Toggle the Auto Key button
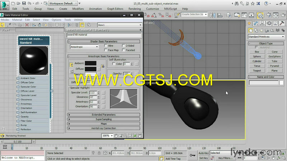Screen dimensions: 287x161 203,153
